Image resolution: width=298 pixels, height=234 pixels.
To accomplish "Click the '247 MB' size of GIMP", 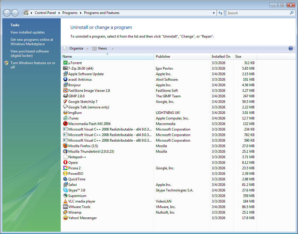I will click(249, 96).
